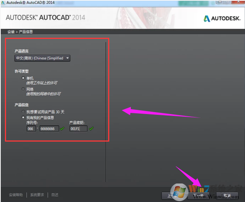The width and height of the screenshot is (245, 202).
Task: Open the 系统要求 system requirements link
Action: pyautogui.click(x=37, y=195)
